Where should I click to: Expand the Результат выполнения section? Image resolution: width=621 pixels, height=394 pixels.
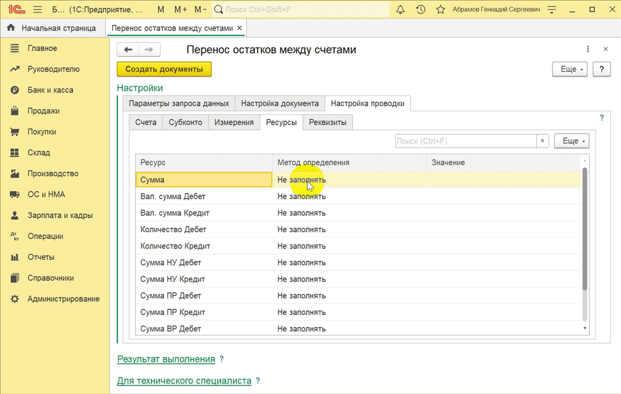[166, 359]
